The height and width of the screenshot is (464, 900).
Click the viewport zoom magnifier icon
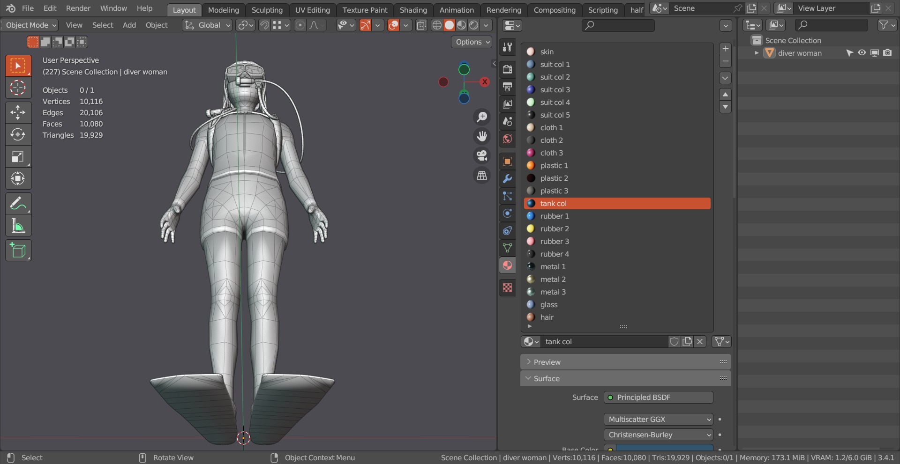coord(481,117)
